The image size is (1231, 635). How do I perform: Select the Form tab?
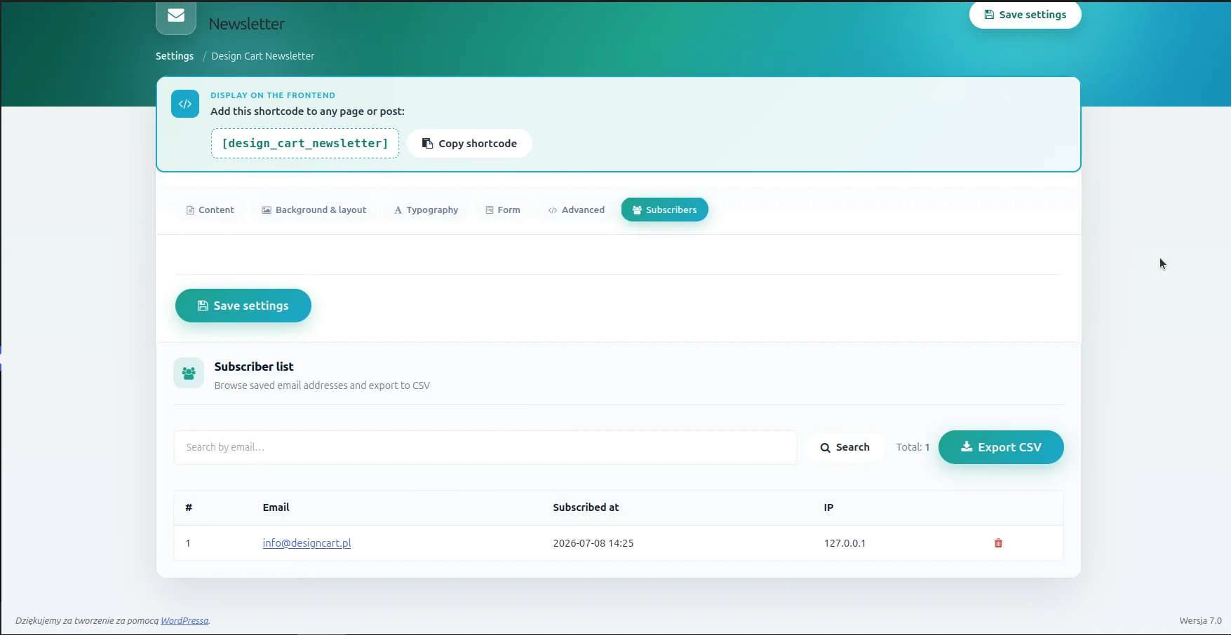pyautogui.click(x=502, y=210)
